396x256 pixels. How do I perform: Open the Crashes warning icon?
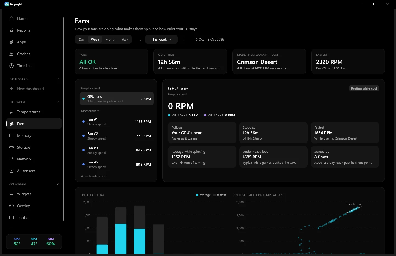coord(12,54)
